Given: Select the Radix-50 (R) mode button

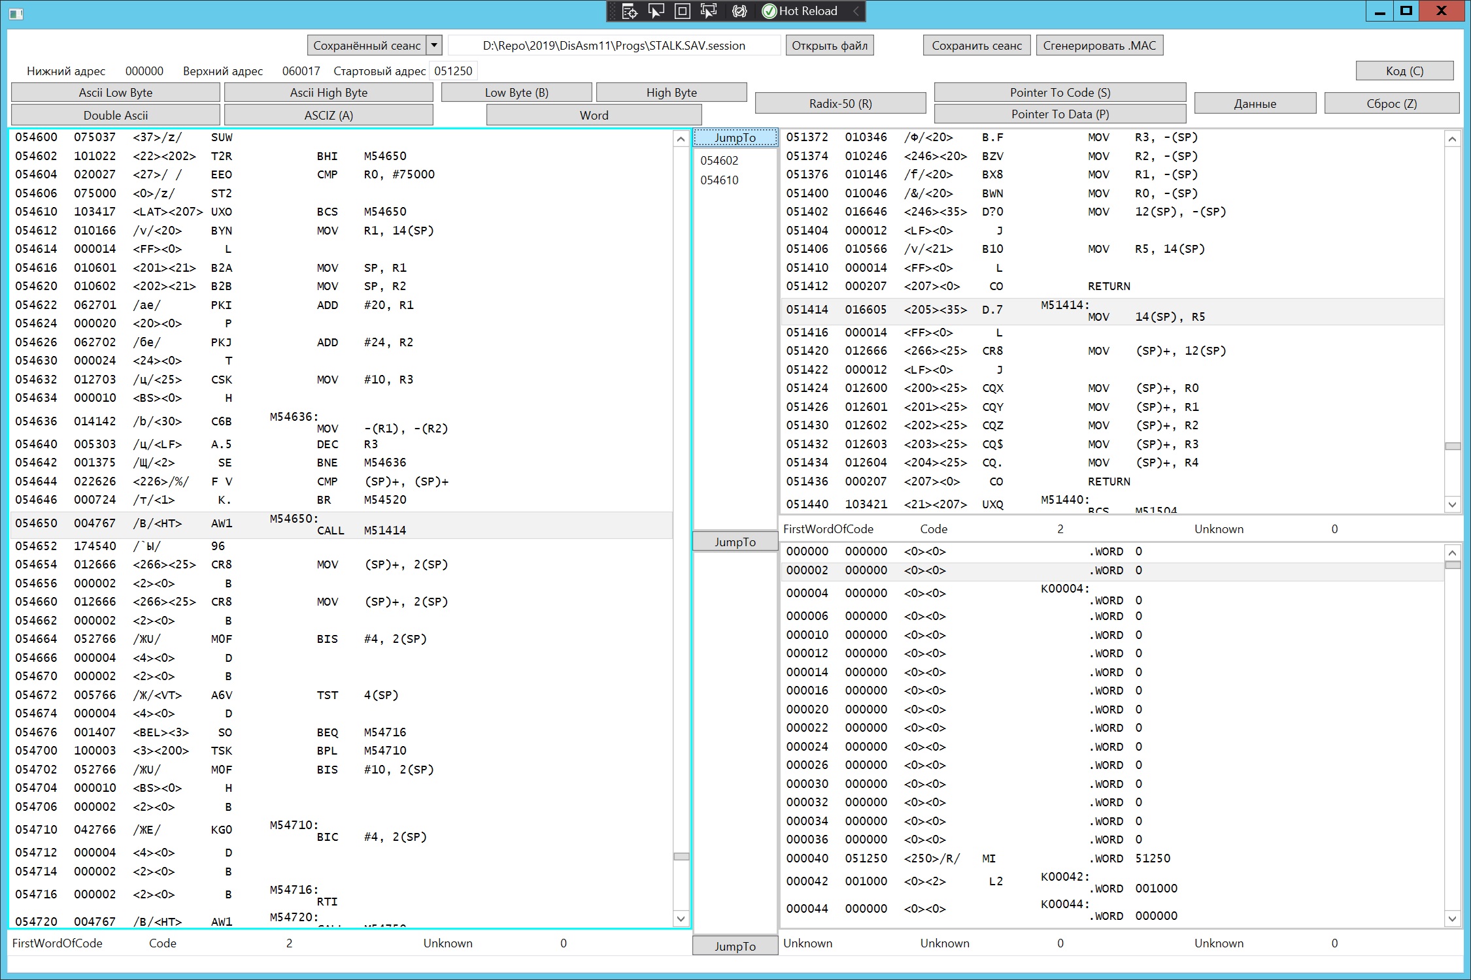Looking at the screenshot, I should tap(840, 103).
